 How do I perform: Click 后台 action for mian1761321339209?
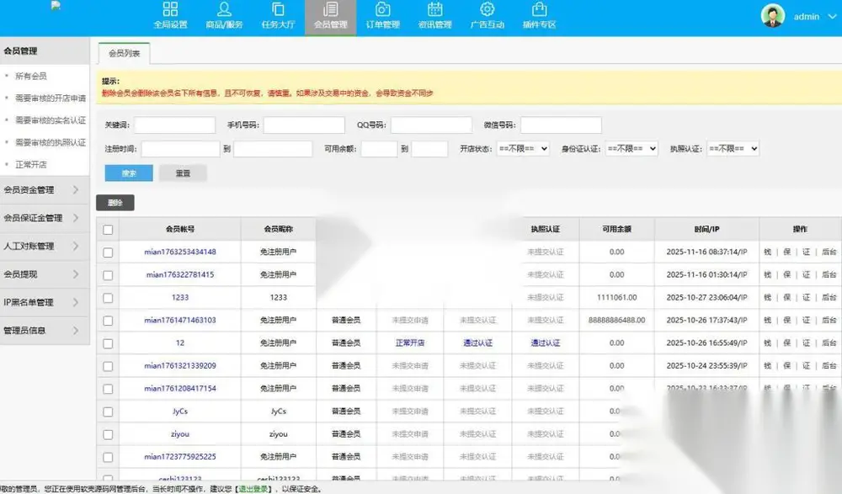829,366
